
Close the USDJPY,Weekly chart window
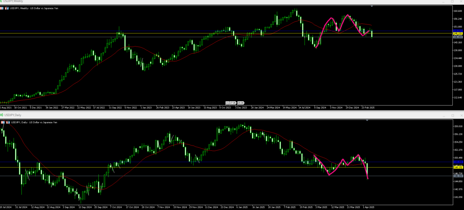pyautogui.click(x=460, y=1)
